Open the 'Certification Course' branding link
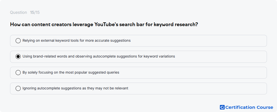The image size is (277, 112). (247, 107)
